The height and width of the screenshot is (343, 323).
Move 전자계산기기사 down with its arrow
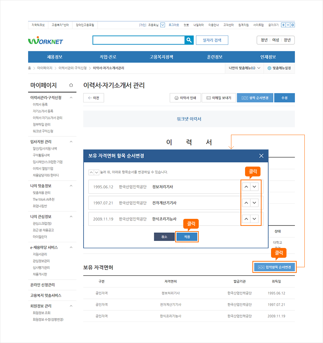click(x=255, y=203)
